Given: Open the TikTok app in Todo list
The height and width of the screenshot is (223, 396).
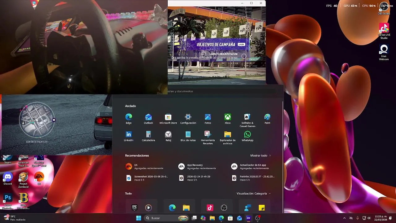Looking at the screenshot, I should click(x=210, y=208).
